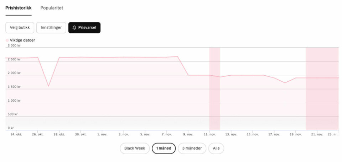
Task: Toggle the Viktige datoer legend dot
Action: 7,40
